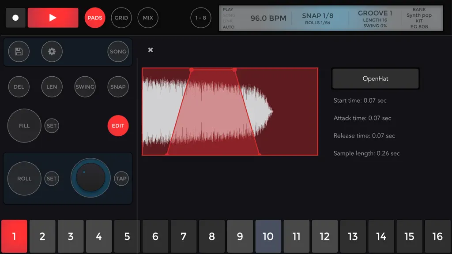This screenshot has width=452, height=254.
Task: Open settings with the gear icon
Action: point(52,52)
